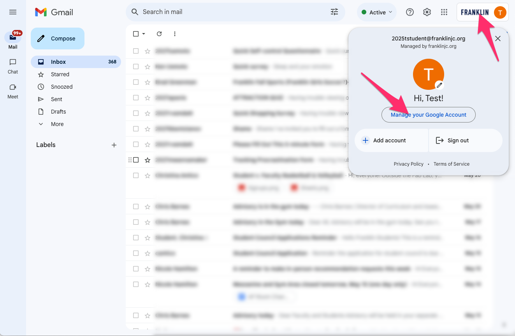
Task: Open the Support help icon
Action: pos(410,12)
